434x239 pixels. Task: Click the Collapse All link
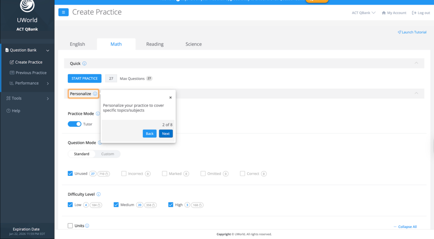coord(405,227)
